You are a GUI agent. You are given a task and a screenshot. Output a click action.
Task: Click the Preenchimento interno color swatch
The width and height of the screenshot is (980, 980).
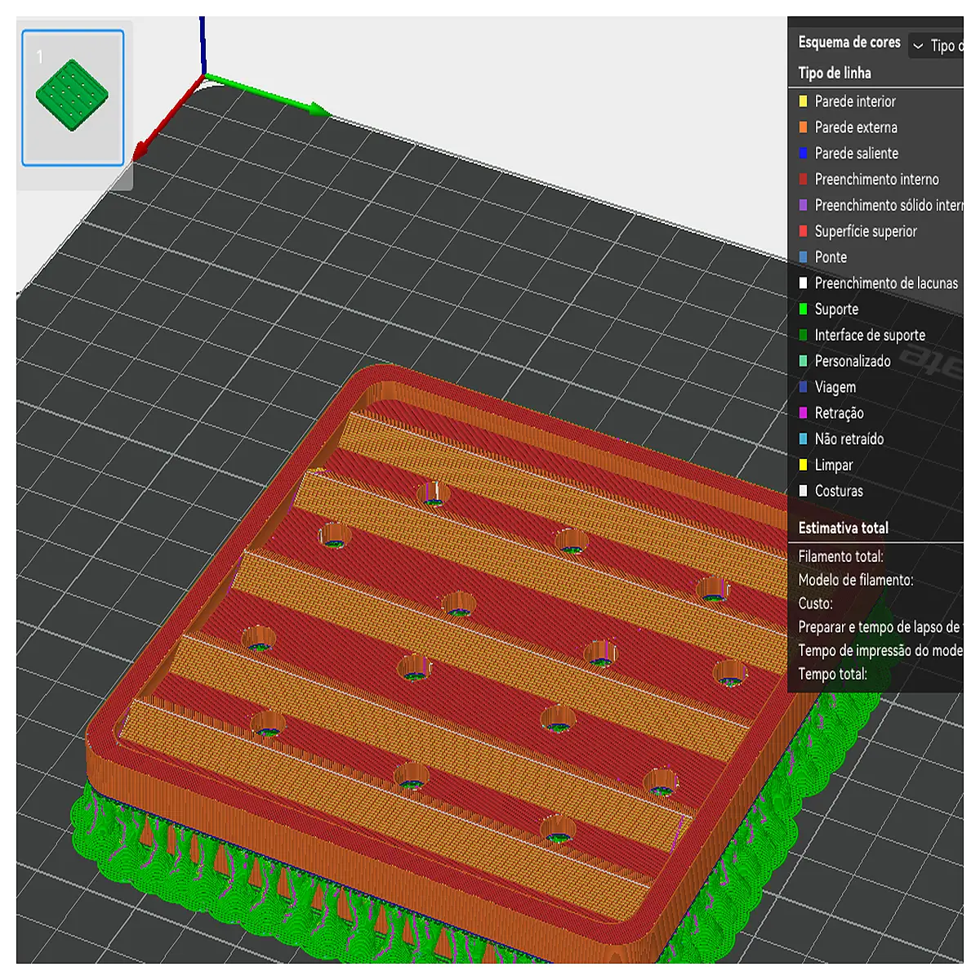pos(803,180)
